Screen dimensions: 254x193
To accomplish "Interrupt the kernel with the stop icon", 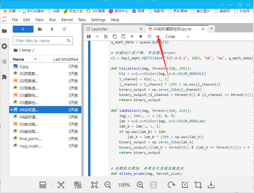I will 141,37.
